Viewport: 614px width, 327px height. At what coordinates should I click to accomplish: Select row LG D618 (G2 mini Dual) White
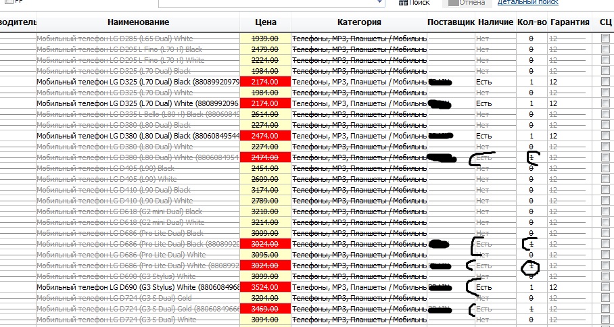click(x=307, y=222)
